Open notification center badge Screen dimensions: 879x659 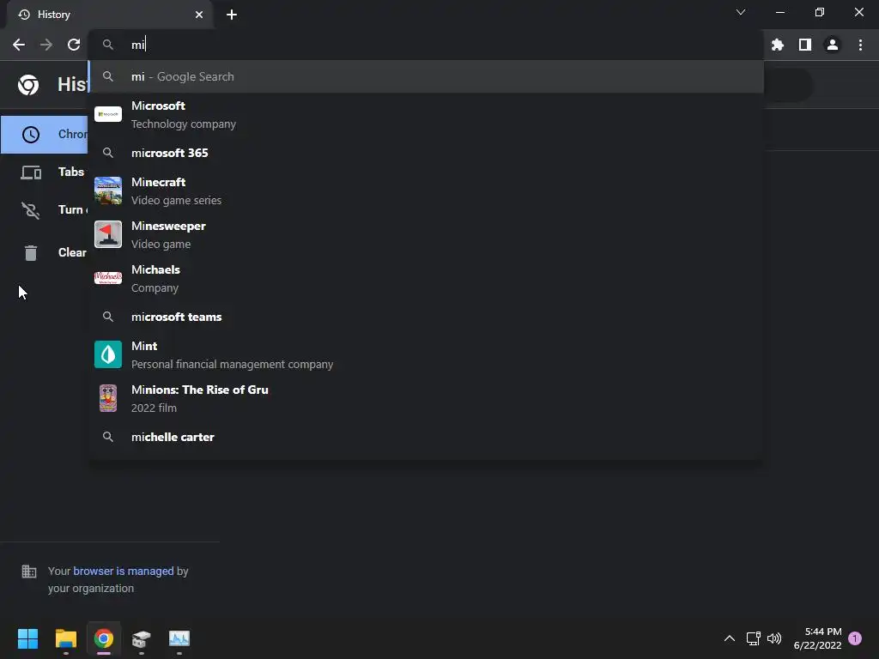[855, 638]
